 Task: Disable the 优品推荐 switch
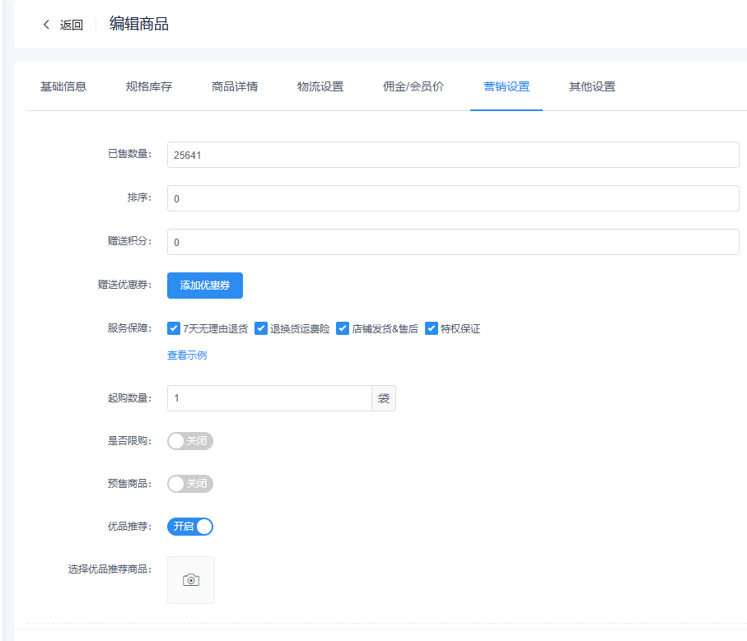190,527
